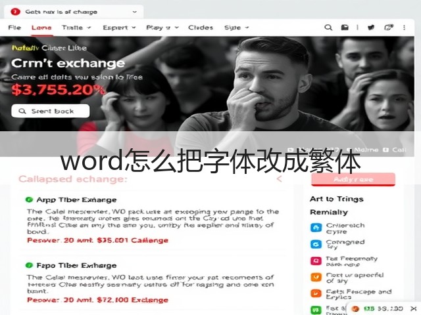Open the Tratte dropdown menu
Image resolution: width=421 pixels, height=315 pixels.
(76, 28)
